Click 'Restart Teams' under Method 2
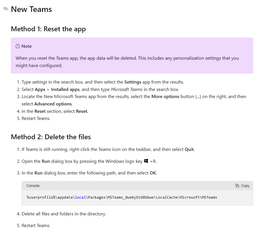This screenshot has height=231, width=256. [x=36, y=225]
